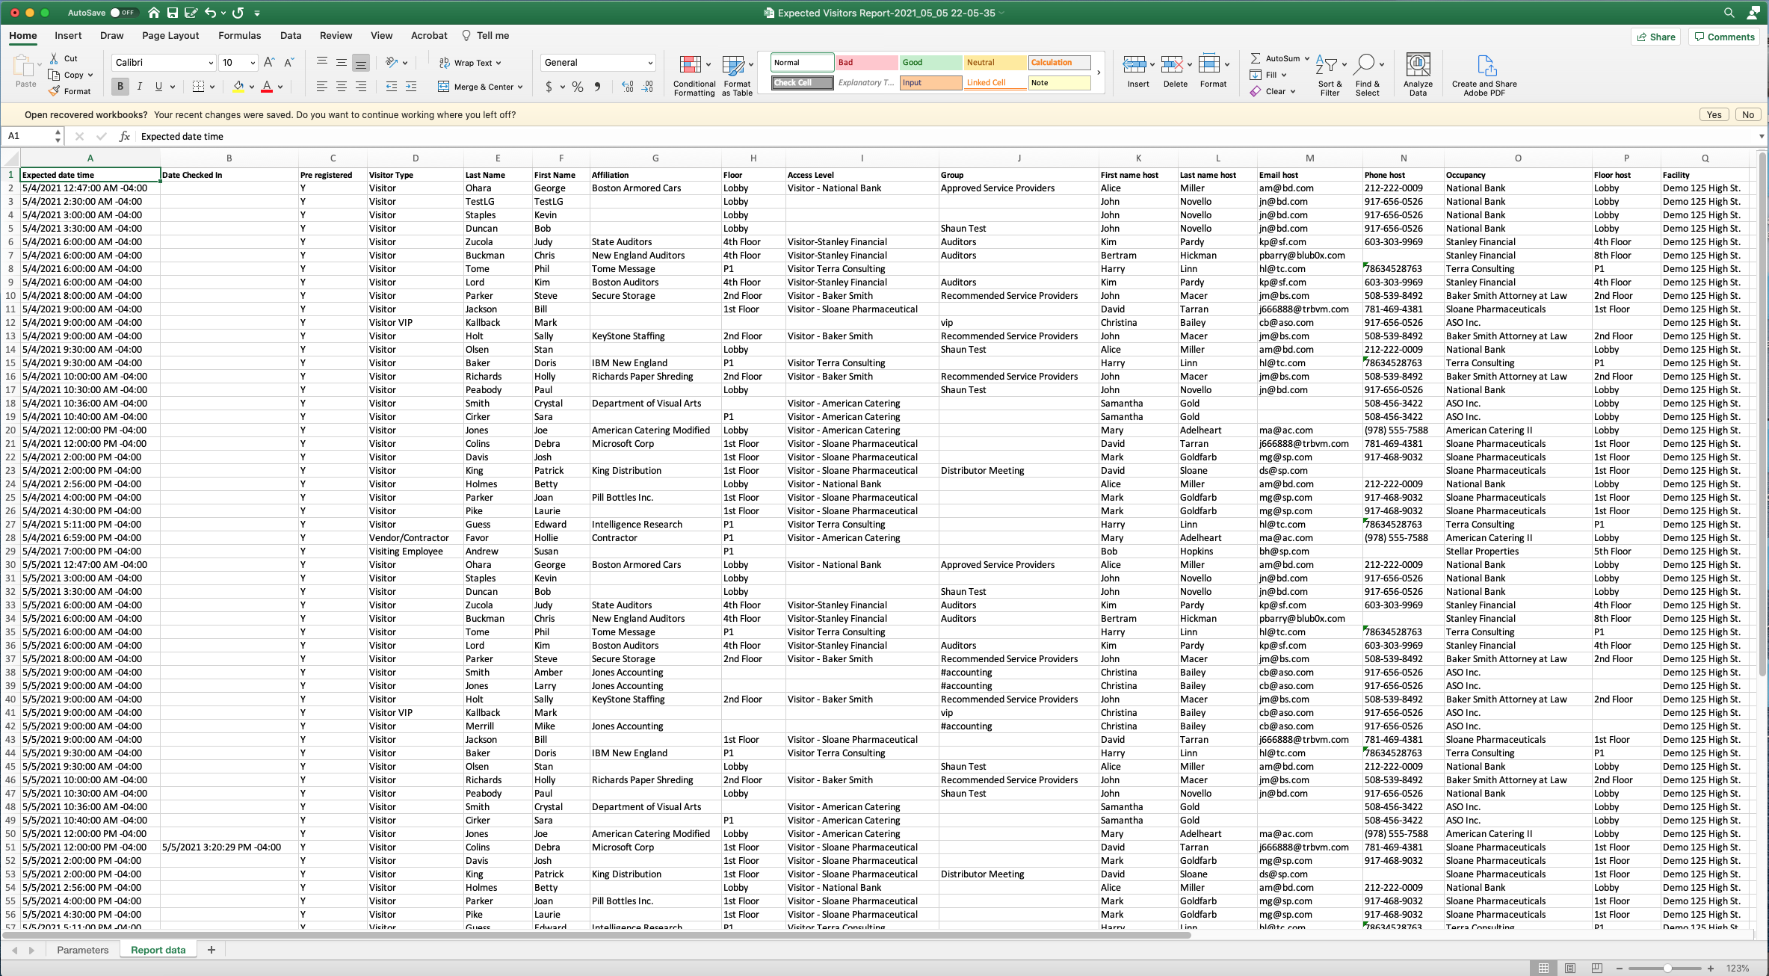Open the font name dropdown
This screenshot has height=976, width=1769.
(x=210, y=62)
